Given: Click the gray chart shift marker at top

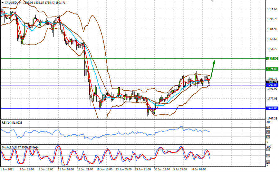Looking at the screenshot, I should point(212,1).
